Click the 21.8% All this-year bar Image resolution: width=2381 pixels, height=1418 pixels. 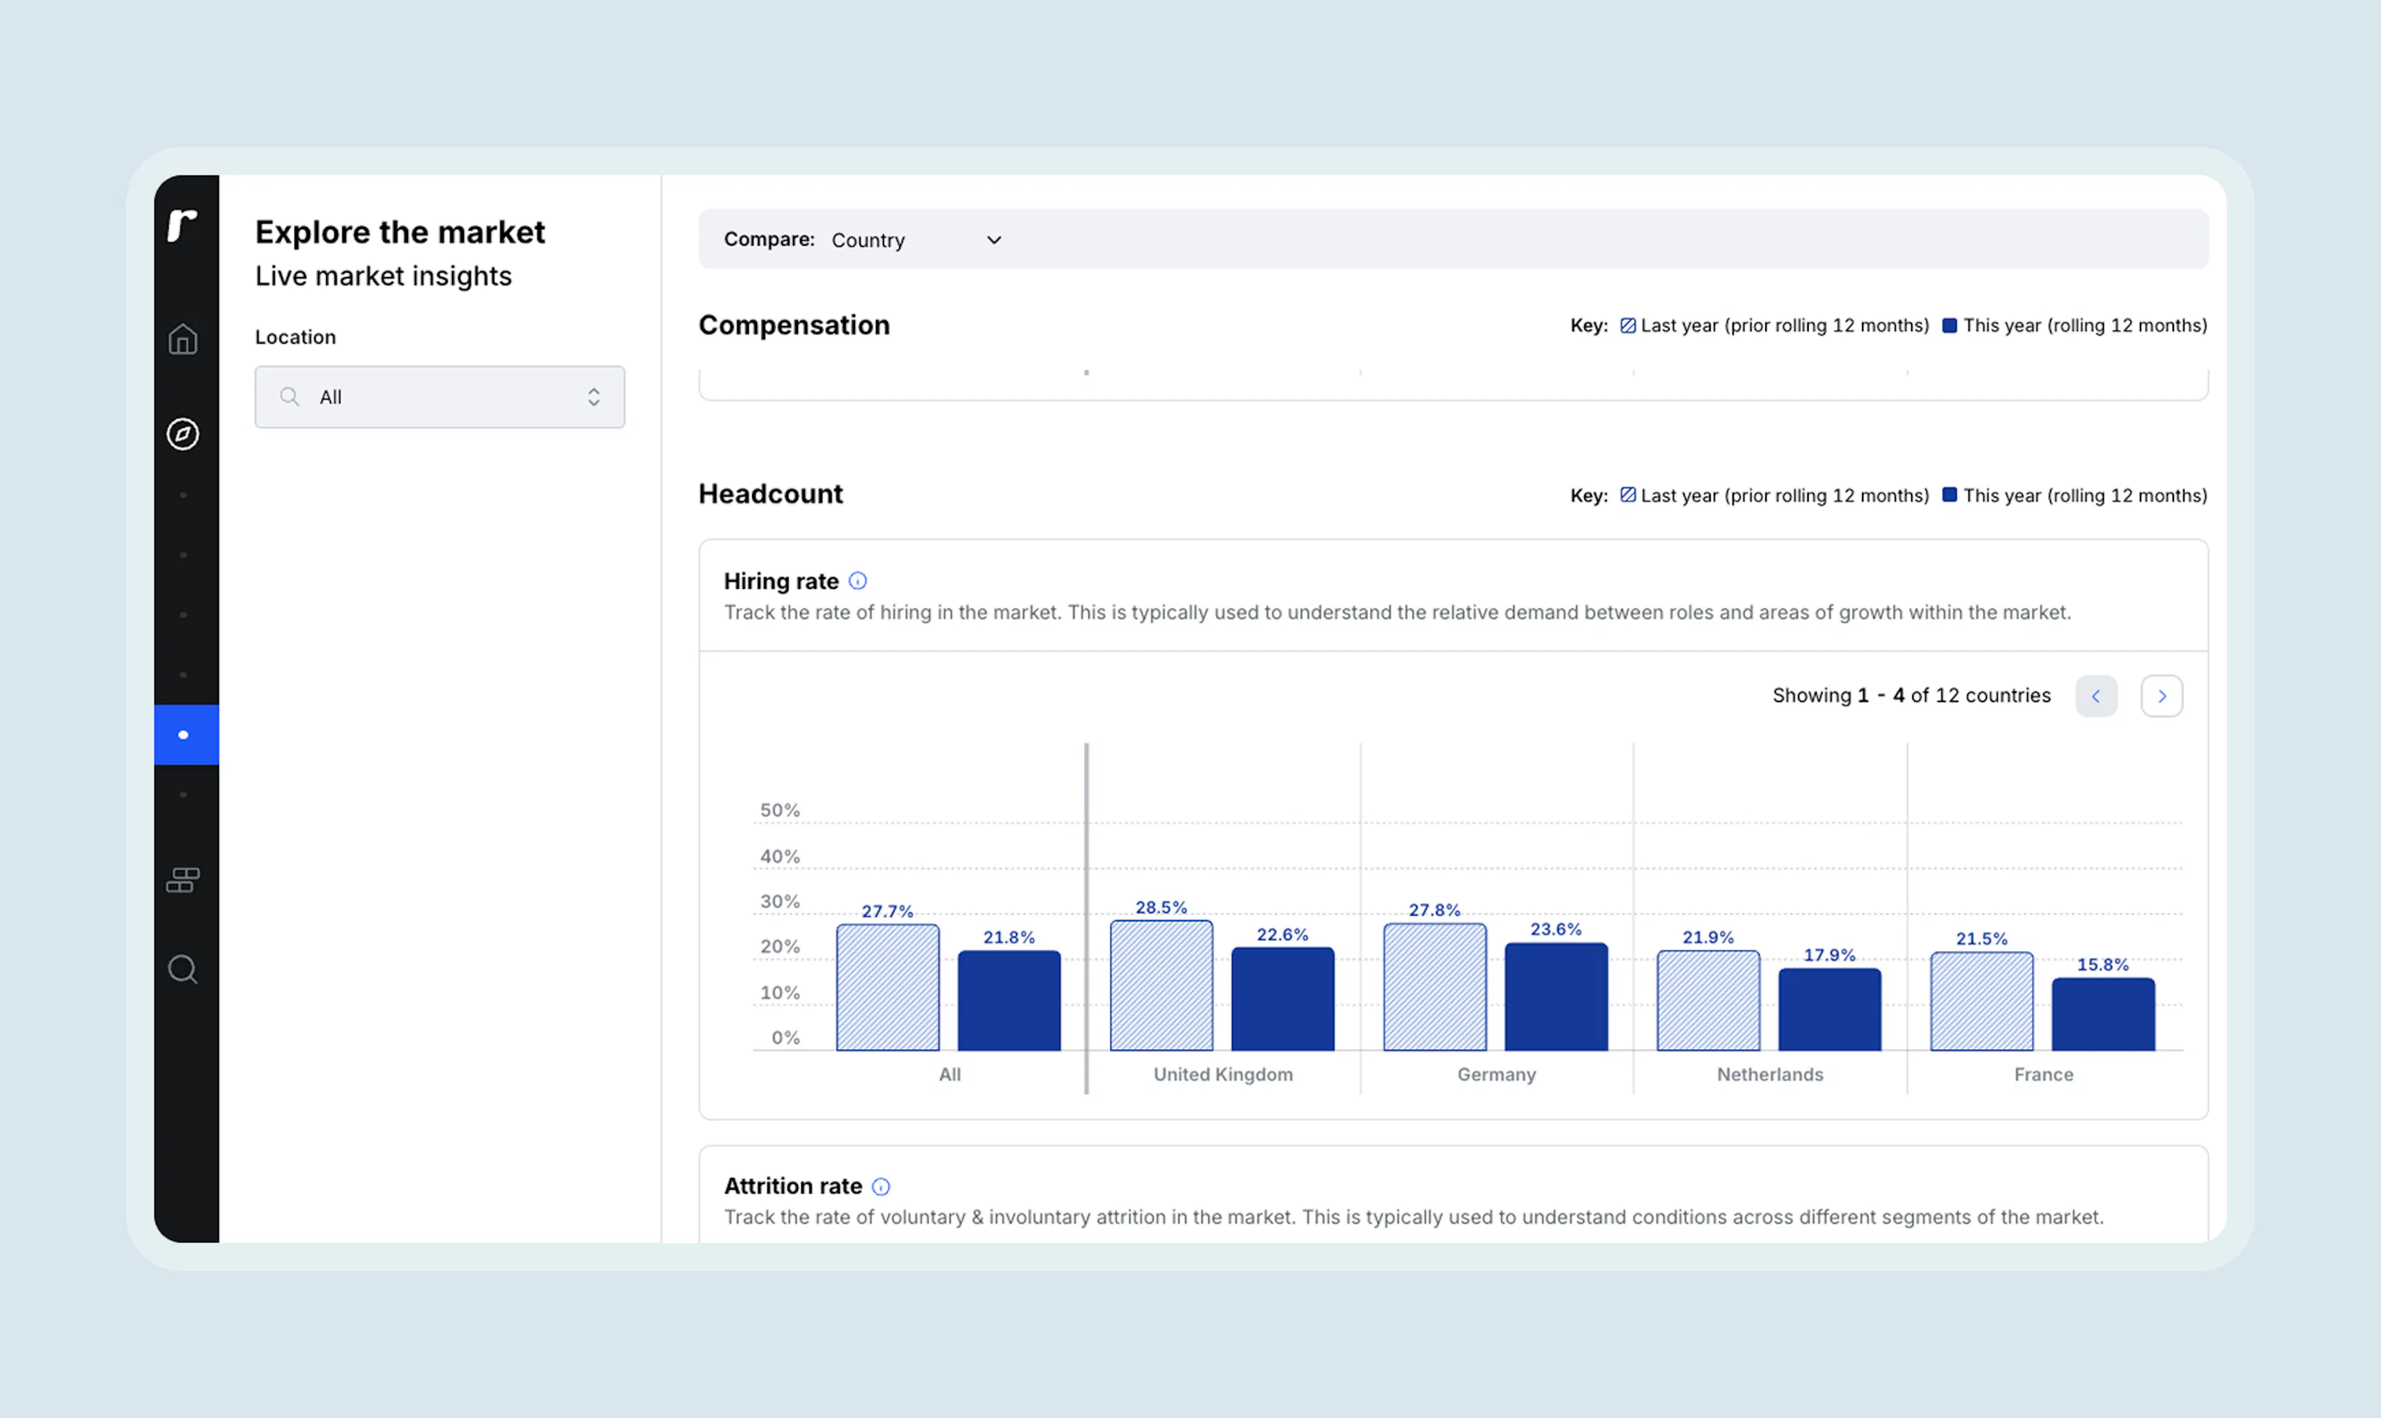[1009, 1001]
